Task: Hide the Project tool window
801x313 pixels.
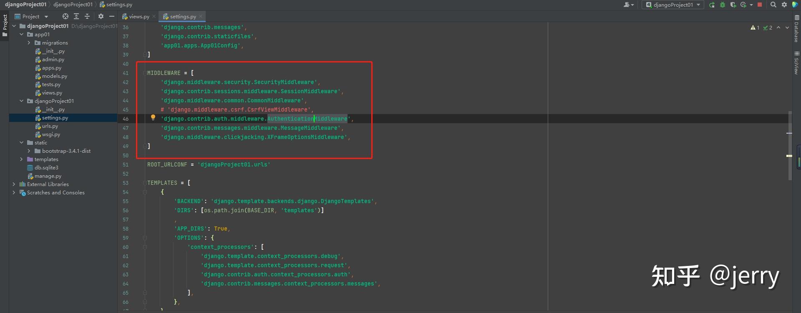Action: click(x=111, y=16)
